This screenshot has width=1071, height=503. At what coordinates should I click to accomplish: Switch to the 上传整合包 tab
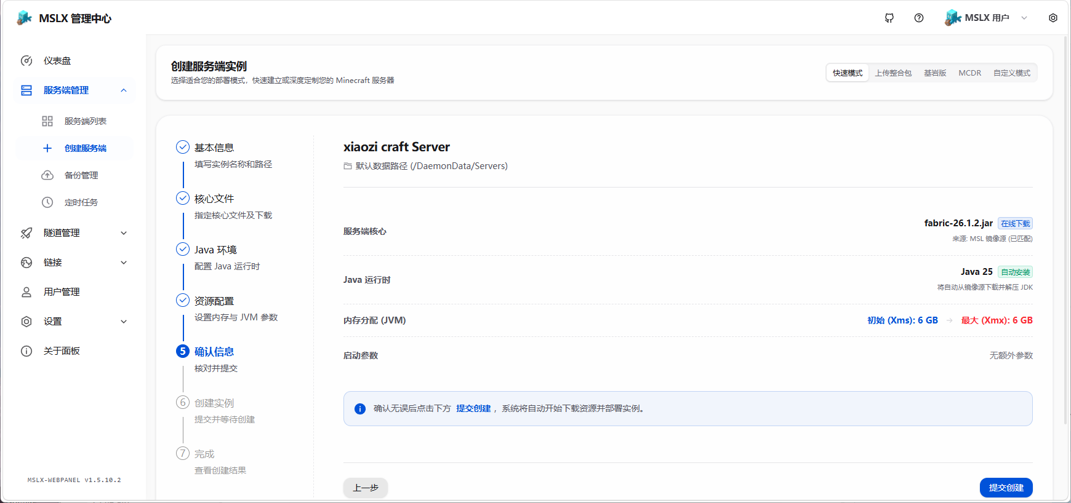[x=893, y=73]
